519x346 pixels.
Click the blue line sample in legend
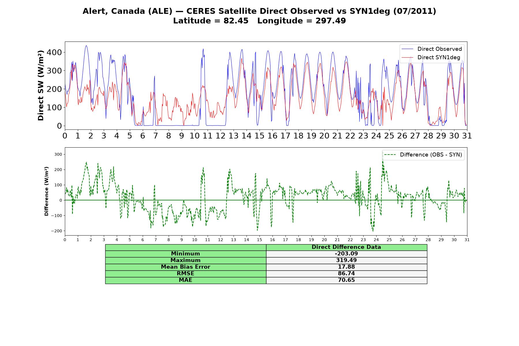(407, 49)
